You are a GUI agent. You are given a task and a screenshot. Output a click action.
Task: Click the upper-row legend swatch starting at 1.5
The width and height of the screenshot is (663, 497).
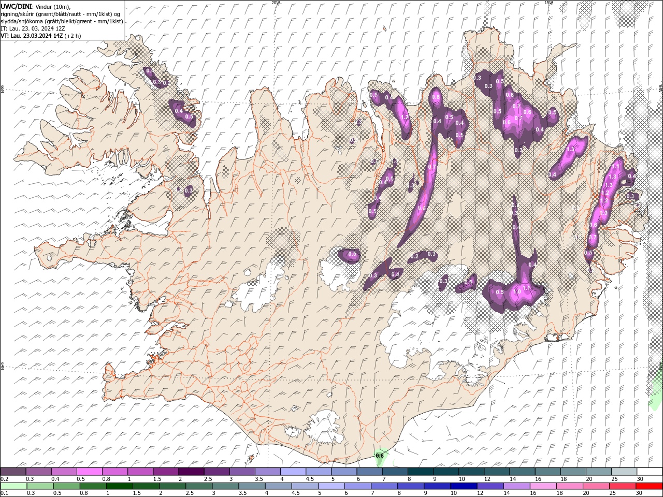[x=166, y=471]
